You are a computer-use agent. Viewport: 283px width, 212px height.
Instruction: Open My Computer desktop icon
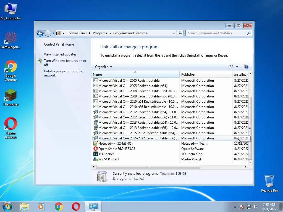coord(11,11)
